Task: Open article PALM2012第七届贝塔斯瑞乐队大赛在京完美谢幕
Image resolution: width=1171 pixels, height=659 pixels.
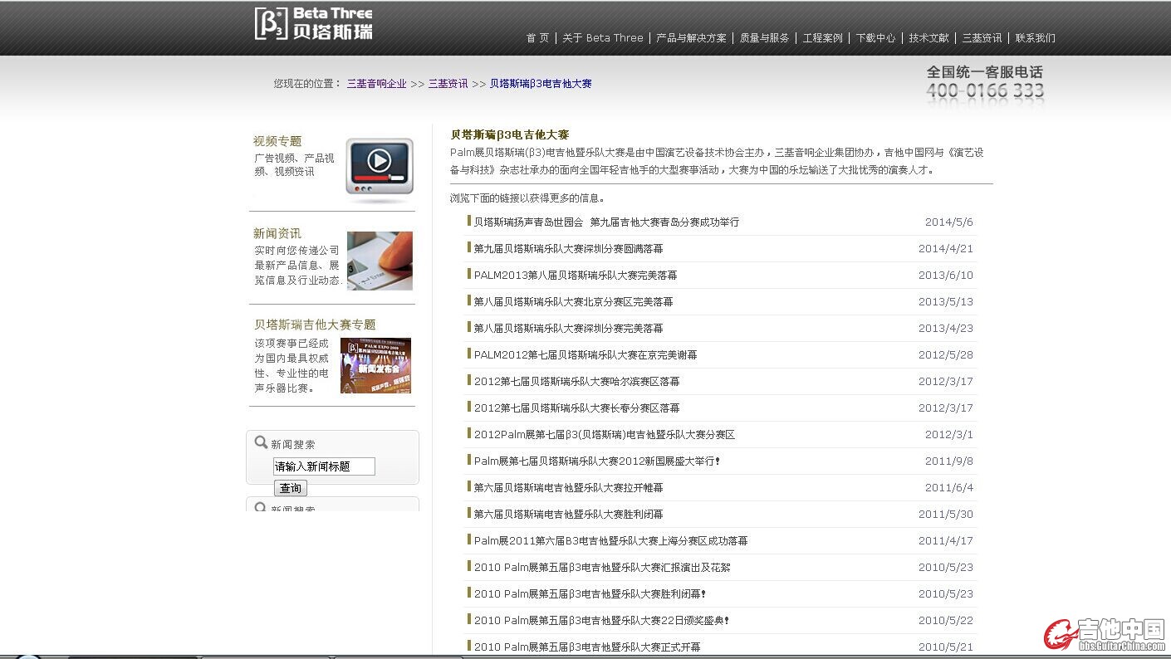Action: coord(585,355)
